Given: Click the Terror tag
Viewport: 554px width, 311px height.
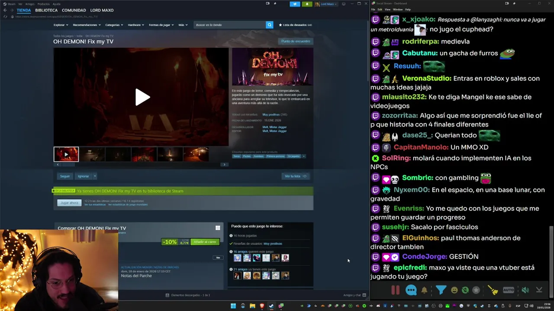Looking at the screenshot, I should click(237, 156).
